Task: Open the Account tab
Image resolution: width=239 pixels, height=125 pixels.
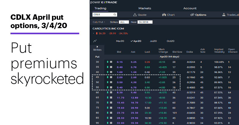Action: coord(190,8)
